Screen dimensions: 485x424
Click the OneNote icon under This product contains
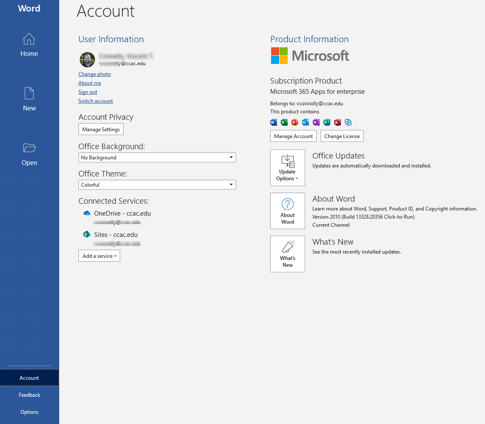click(316, 122)
